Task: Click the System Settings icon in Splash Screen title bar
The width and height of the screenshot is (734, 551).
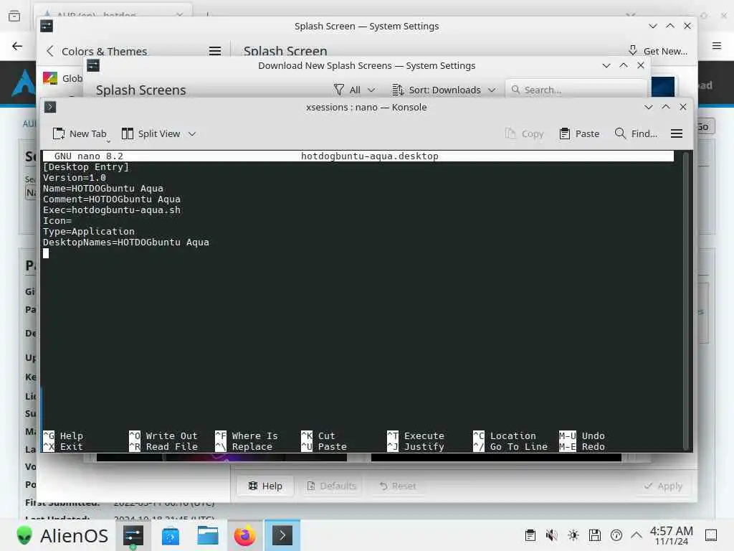Action: click(47, 27)
